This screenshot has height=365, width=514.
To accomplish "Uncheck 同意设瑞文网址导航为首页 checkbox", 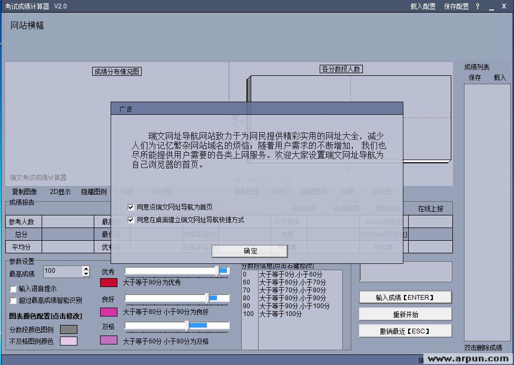I will [x=131, y=207].
